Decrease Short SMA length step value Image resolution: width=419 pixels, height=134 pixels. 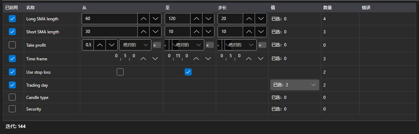[261, 32]
